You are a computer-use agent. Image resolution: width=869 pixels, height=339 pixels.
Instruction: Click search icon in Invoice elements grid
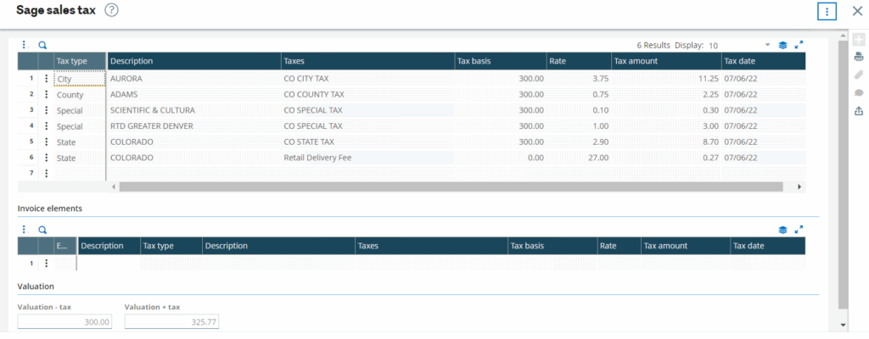pyautogui.click(x=42, y=230)
